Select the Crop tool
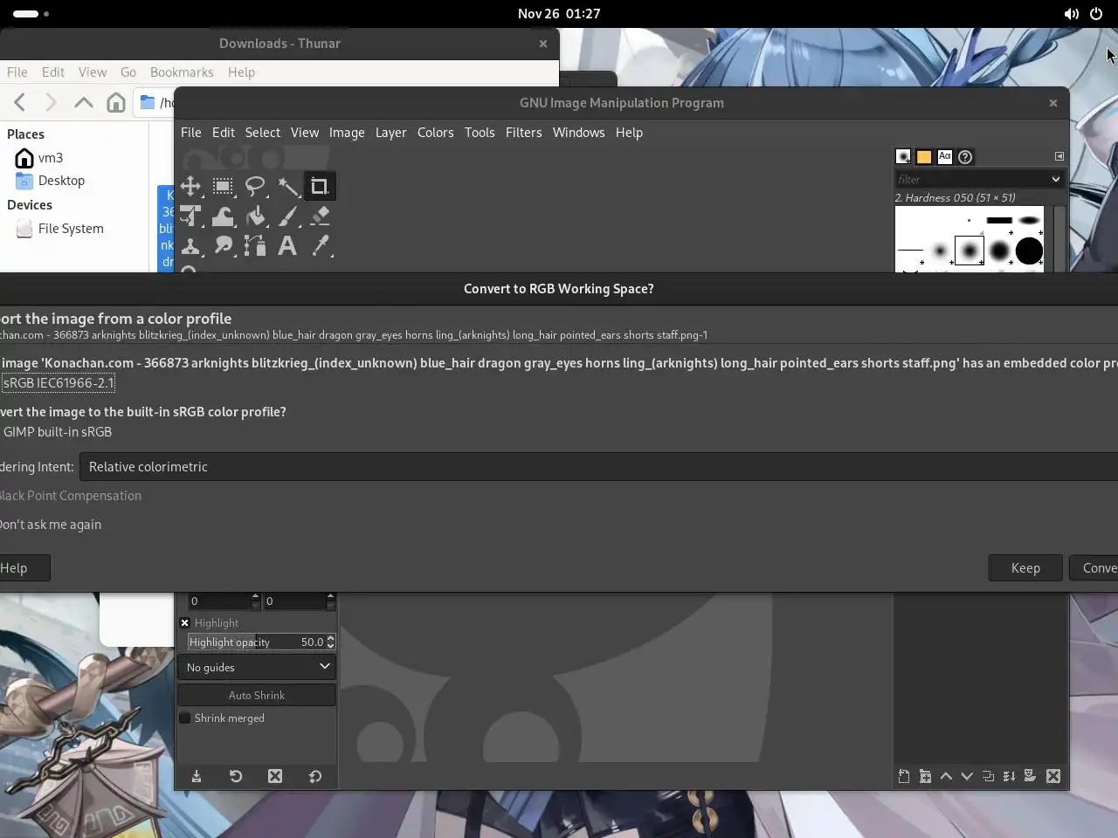 [x=319, y=186]
